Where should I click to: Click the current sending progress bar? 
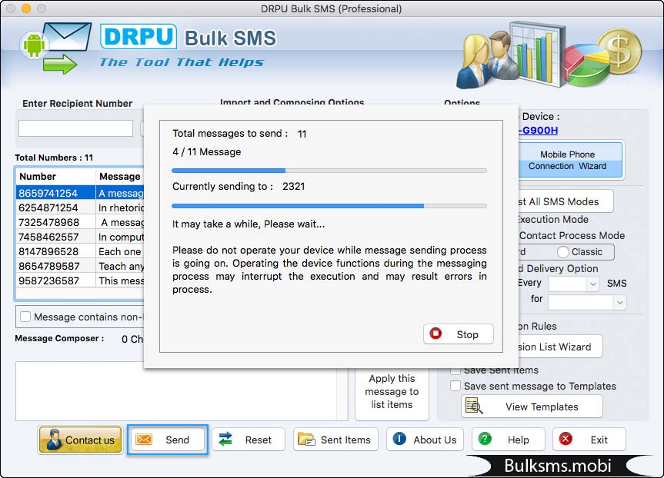(329, 206)
